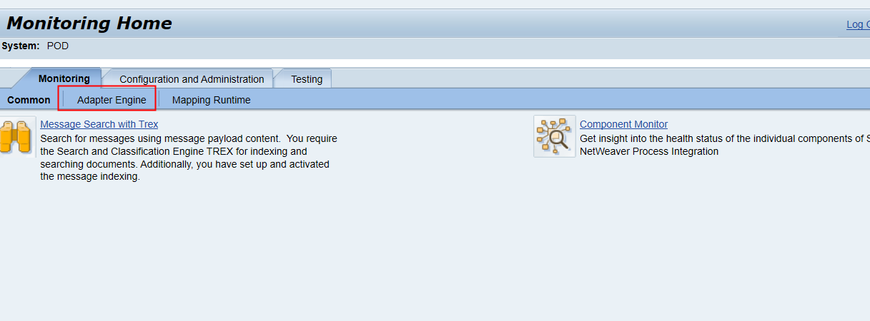This screenshot has width=870, height=321.
Task: Click the binoculars Message Search icon
Action: [x=16, y=136]
